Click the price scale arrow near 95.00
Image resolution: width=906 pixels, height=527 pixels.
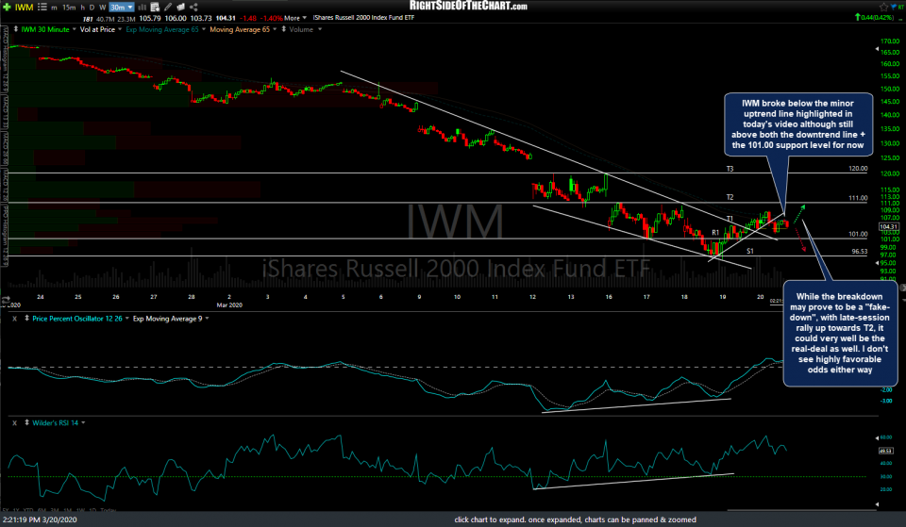[877, 263]
